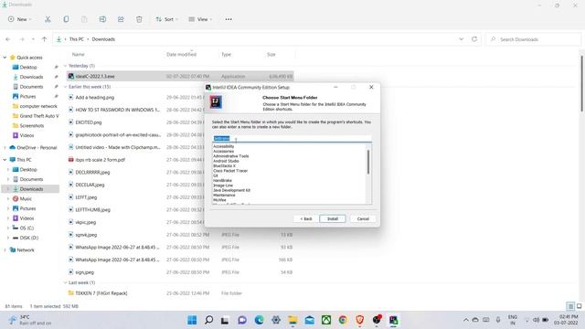
Task: Choose Cisco Packet Tracer in folder list
Action: point(230,171)
